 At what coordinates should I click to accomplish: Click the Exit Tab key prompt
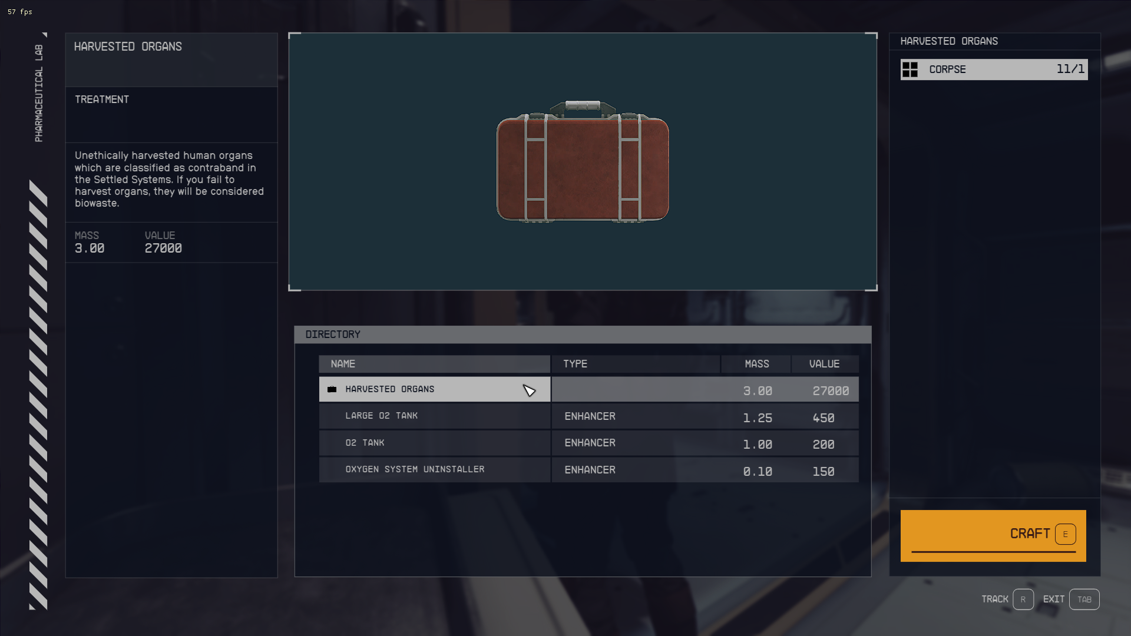coord(1071,599)
